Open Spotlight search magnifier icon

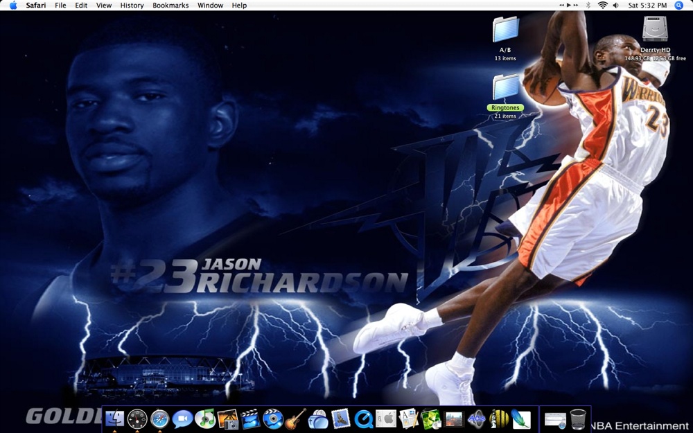click(679, 6)
